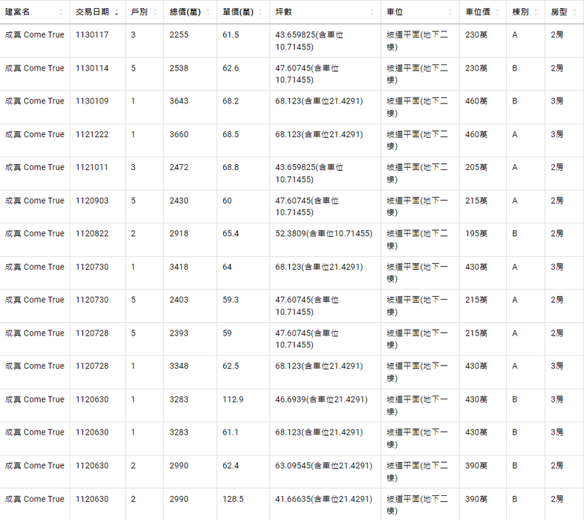
Task: Click the unit price 65.4
Action: tap(231, 234)
